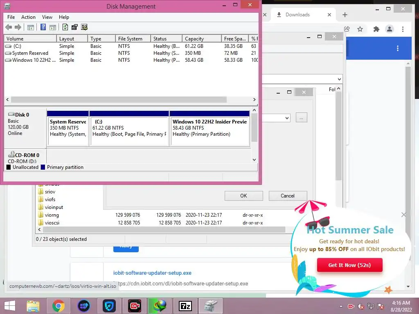Screen dimensions: 419x314
Task: Select the 350 MB System Reserved partition block
Action: [68, 128]
